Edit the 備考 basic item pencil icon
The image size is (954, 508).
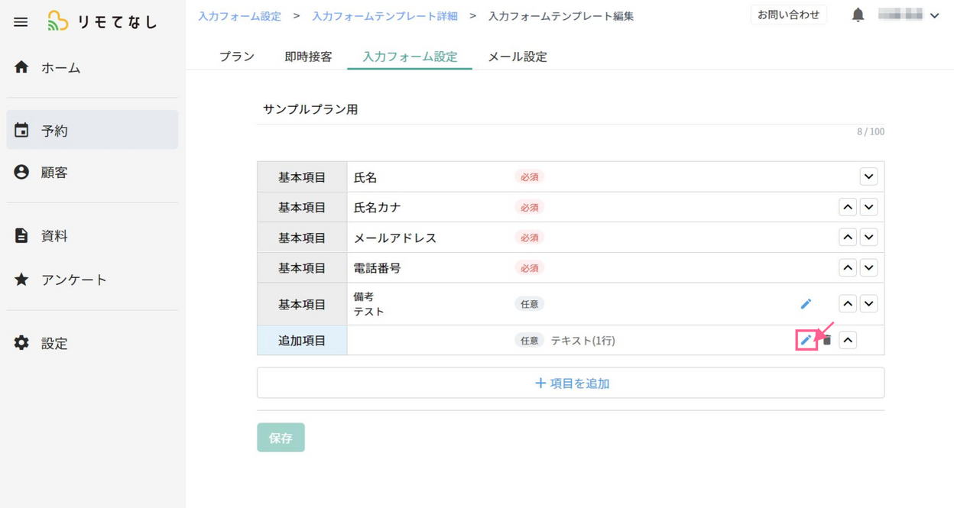pyautogui.click(x=806, y=304)
